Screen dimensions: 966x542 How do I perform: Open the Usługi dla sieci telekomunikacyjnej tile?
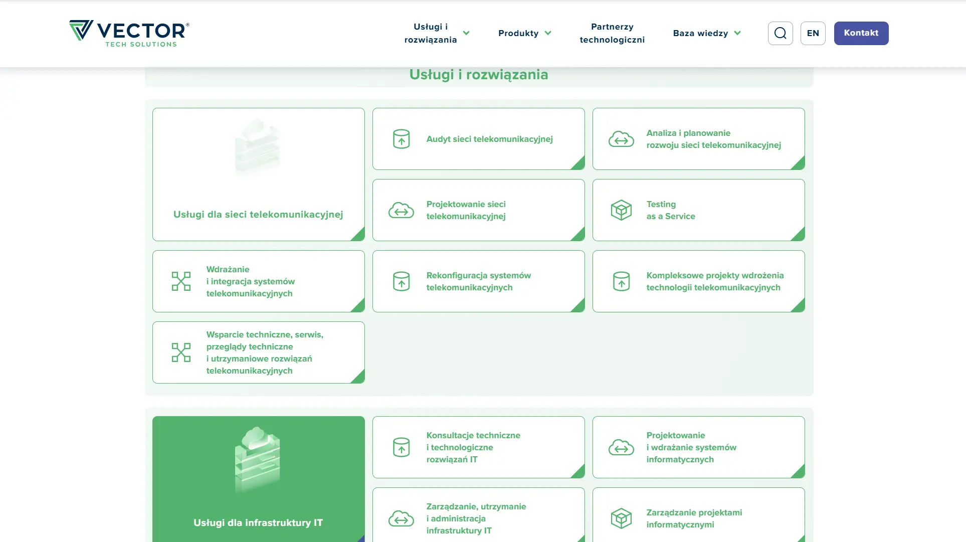(258, 174)
